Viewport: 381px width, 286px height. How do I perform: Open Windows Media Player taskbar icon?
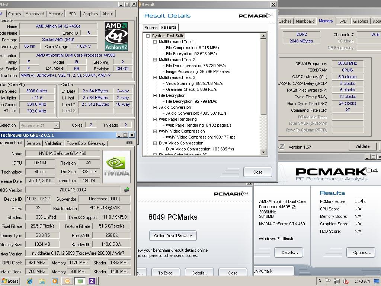[x=55, y=282]
